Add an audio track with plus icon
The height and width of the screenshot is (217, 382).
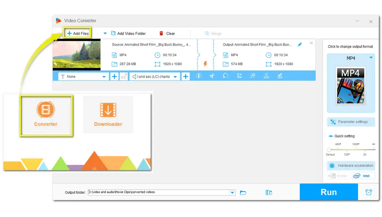pyautogui.click(x=185, y=77)
